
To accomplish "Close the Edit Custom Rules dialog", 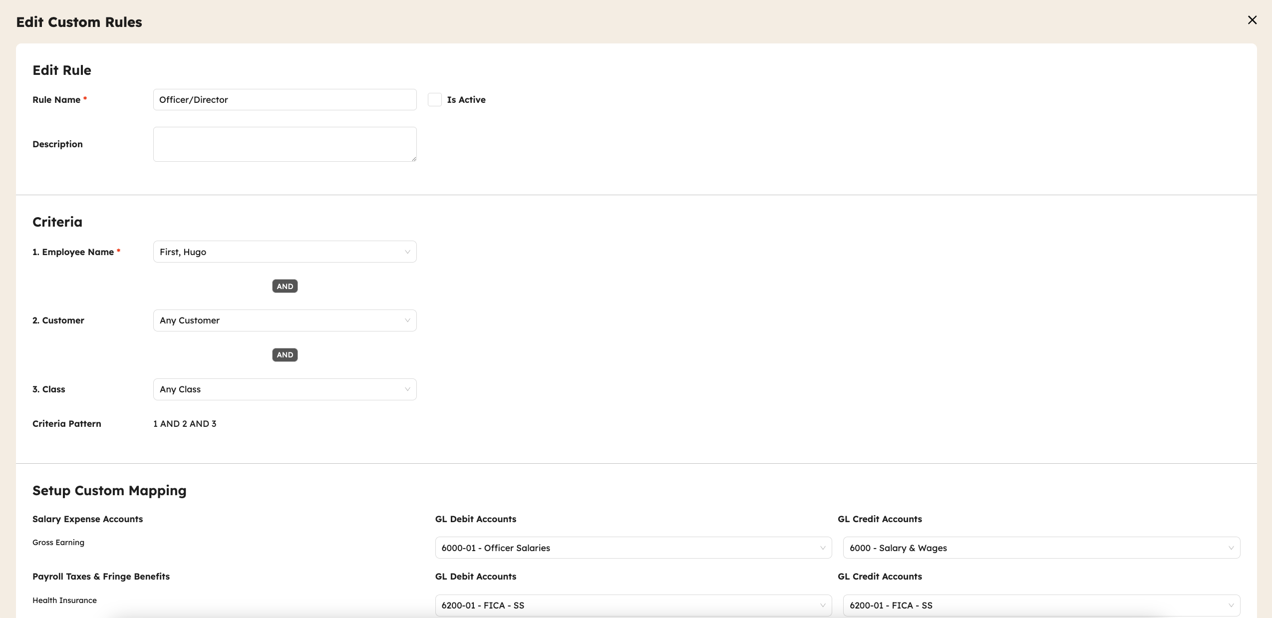I will 1252,20.
